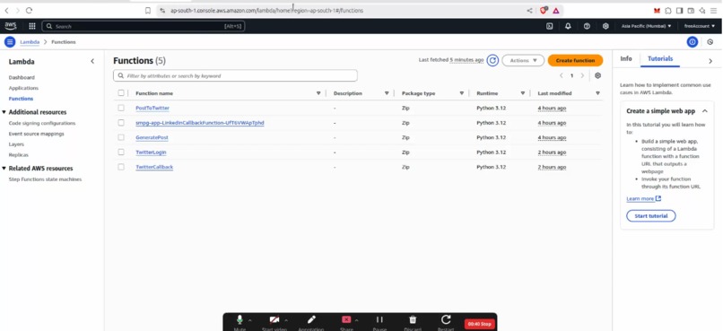Open Event source mappings
This screenshot has width=723, height=331.
(37, 134)
